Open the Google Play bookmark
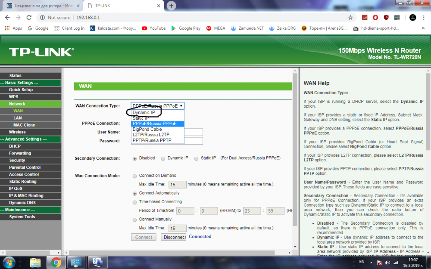Screen dimensions: 431x269 click(186, 28)
